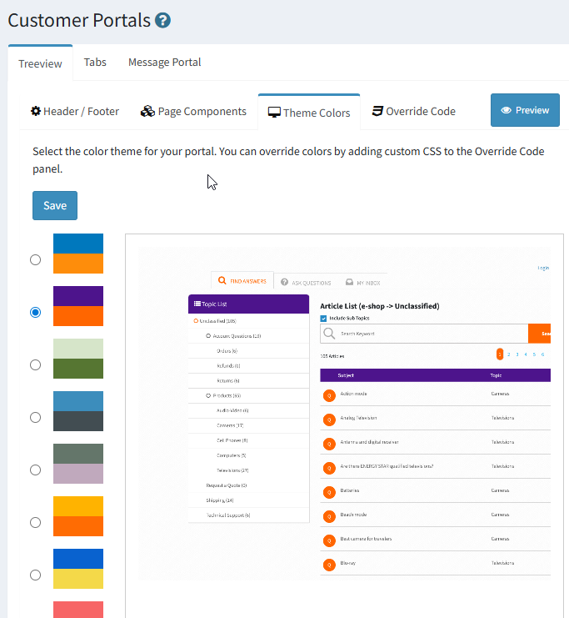Save the selected color theme

pos(55,206)
